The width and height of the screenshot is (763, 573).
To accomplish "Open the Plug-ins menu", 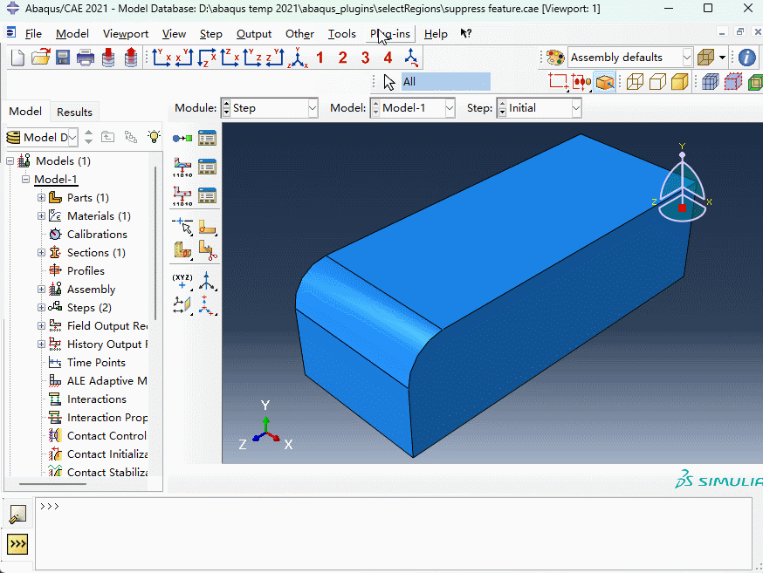I will [x=388, y=34].
